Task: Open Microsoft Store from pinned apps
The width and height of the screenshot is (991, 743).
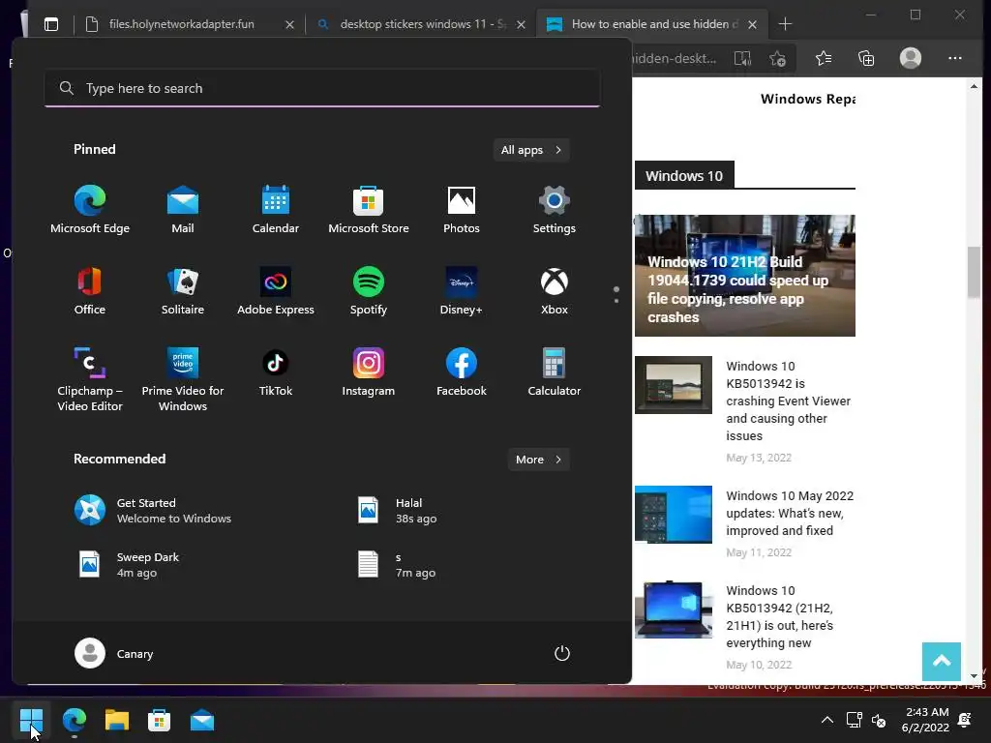Action: (369, 210)
